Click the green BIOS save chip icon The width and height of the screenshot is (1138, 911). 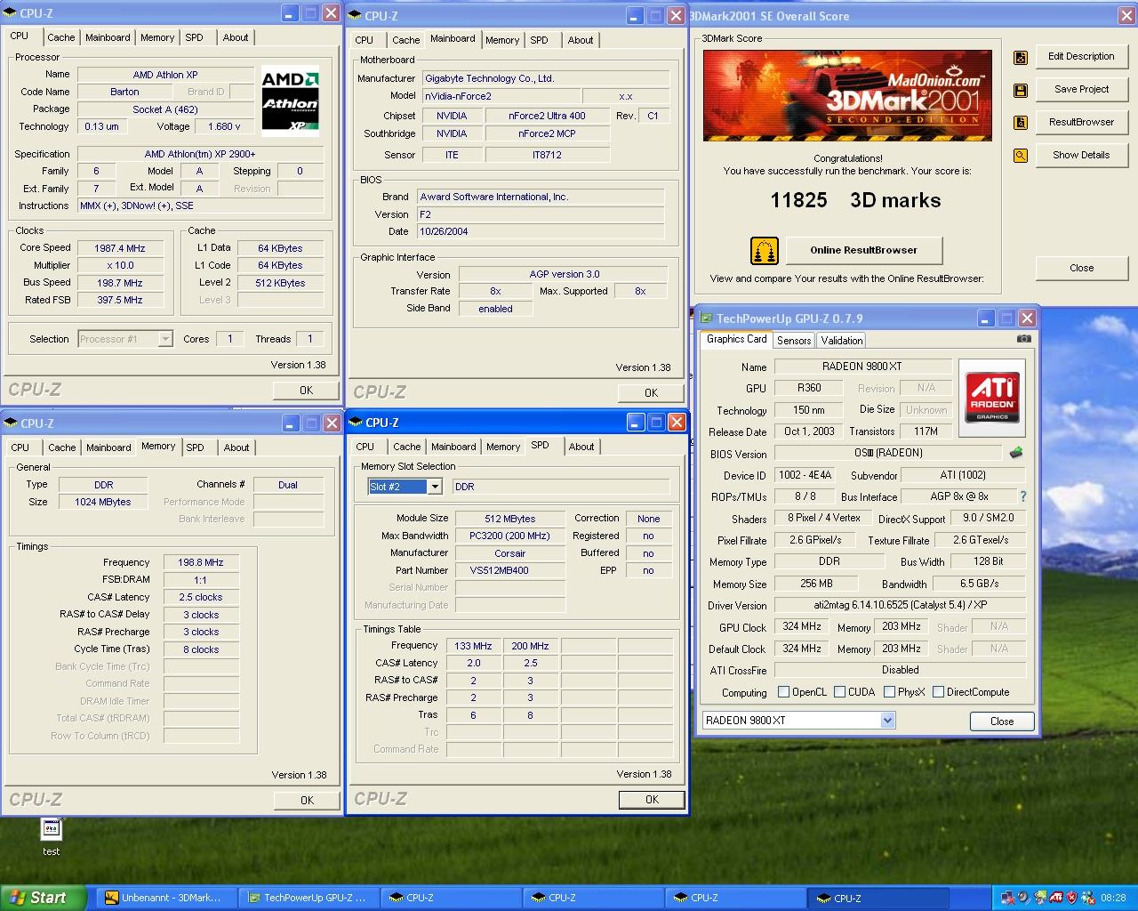(x=1016, y=453)
